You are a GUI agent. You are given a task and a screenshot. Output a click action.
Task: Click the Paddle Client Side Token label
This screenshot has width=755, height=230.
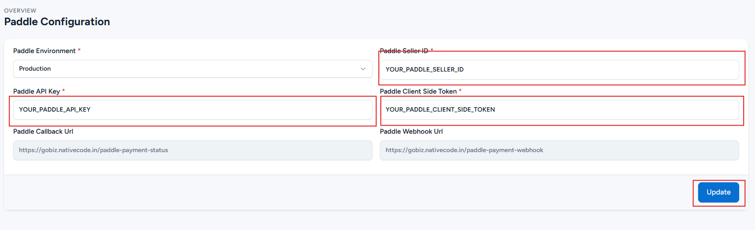[x=418, y=91]
